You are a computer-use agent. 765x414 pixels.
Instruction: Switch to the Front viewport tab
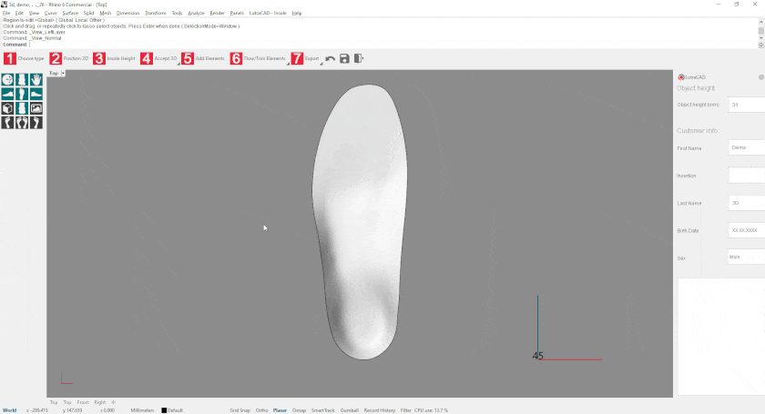83,402
